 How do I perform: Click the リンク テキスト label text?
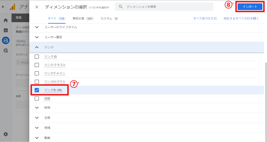(55, 65)
